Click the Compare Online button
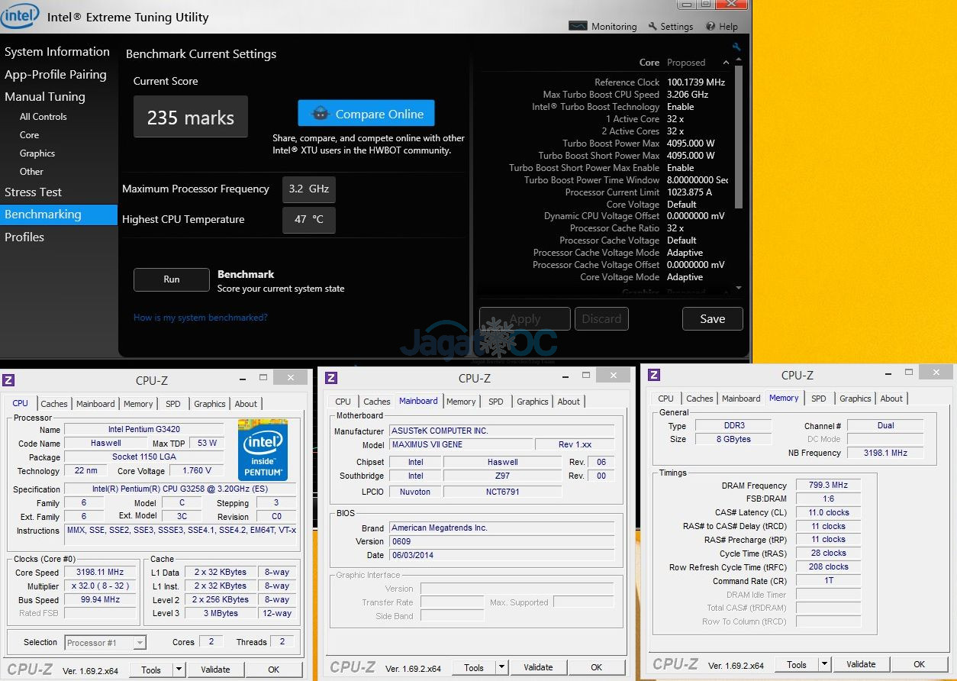957x681 pixels. 366,114
